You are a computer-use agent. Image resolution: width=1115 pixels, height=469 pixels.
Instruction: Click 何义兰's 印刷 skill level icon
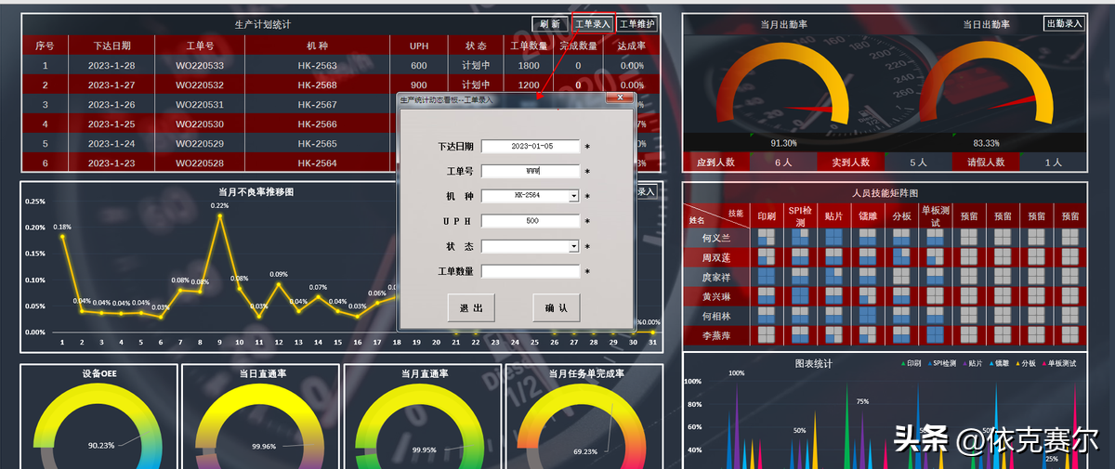coord(767,238)
